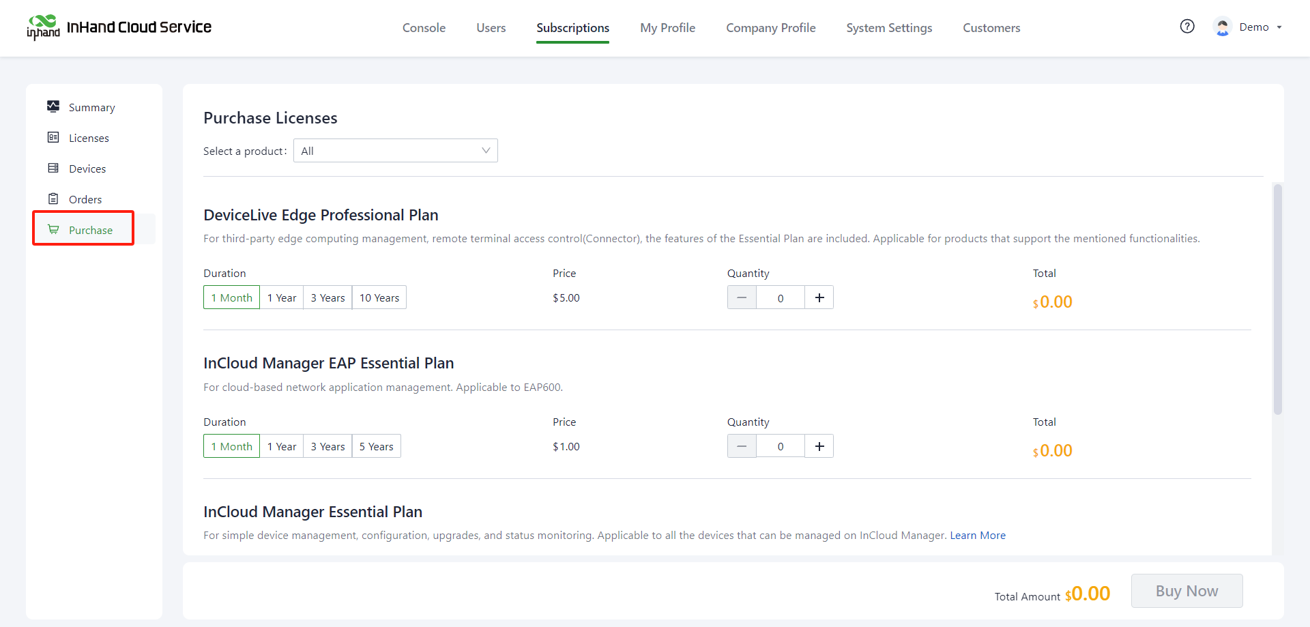Click the InHand logo icon

(x=43, y=27)
